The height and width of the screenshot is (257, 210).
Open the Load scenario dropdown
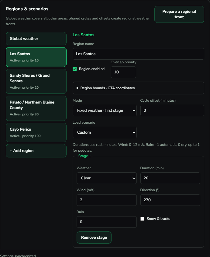pyautogui.click(x=105, y=132)
